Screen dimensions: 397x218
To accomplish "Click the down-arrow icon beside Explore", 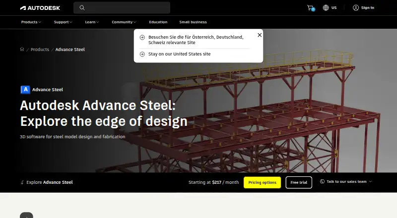I will pos(22,182).
